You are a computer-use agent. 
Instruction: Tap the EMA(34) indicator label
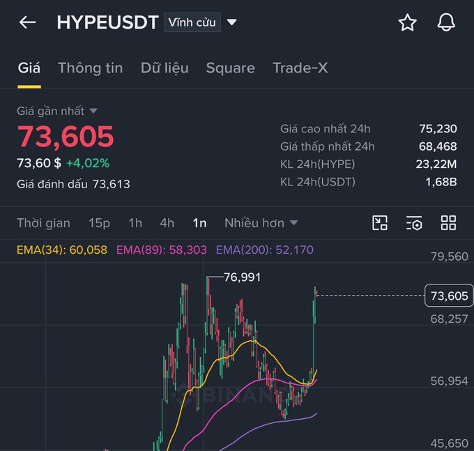click(62, 250)
